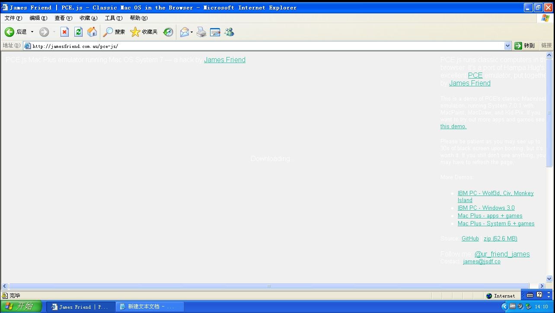The height and width of the screenshot is (313, 555).
Task: Open the 查看(V) menu
Action: 63,18
